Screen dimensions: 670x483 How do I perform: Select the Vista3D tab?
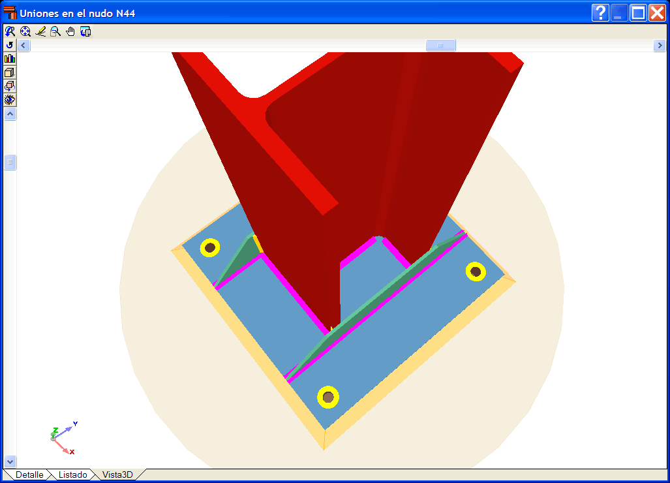coord(117,475)
